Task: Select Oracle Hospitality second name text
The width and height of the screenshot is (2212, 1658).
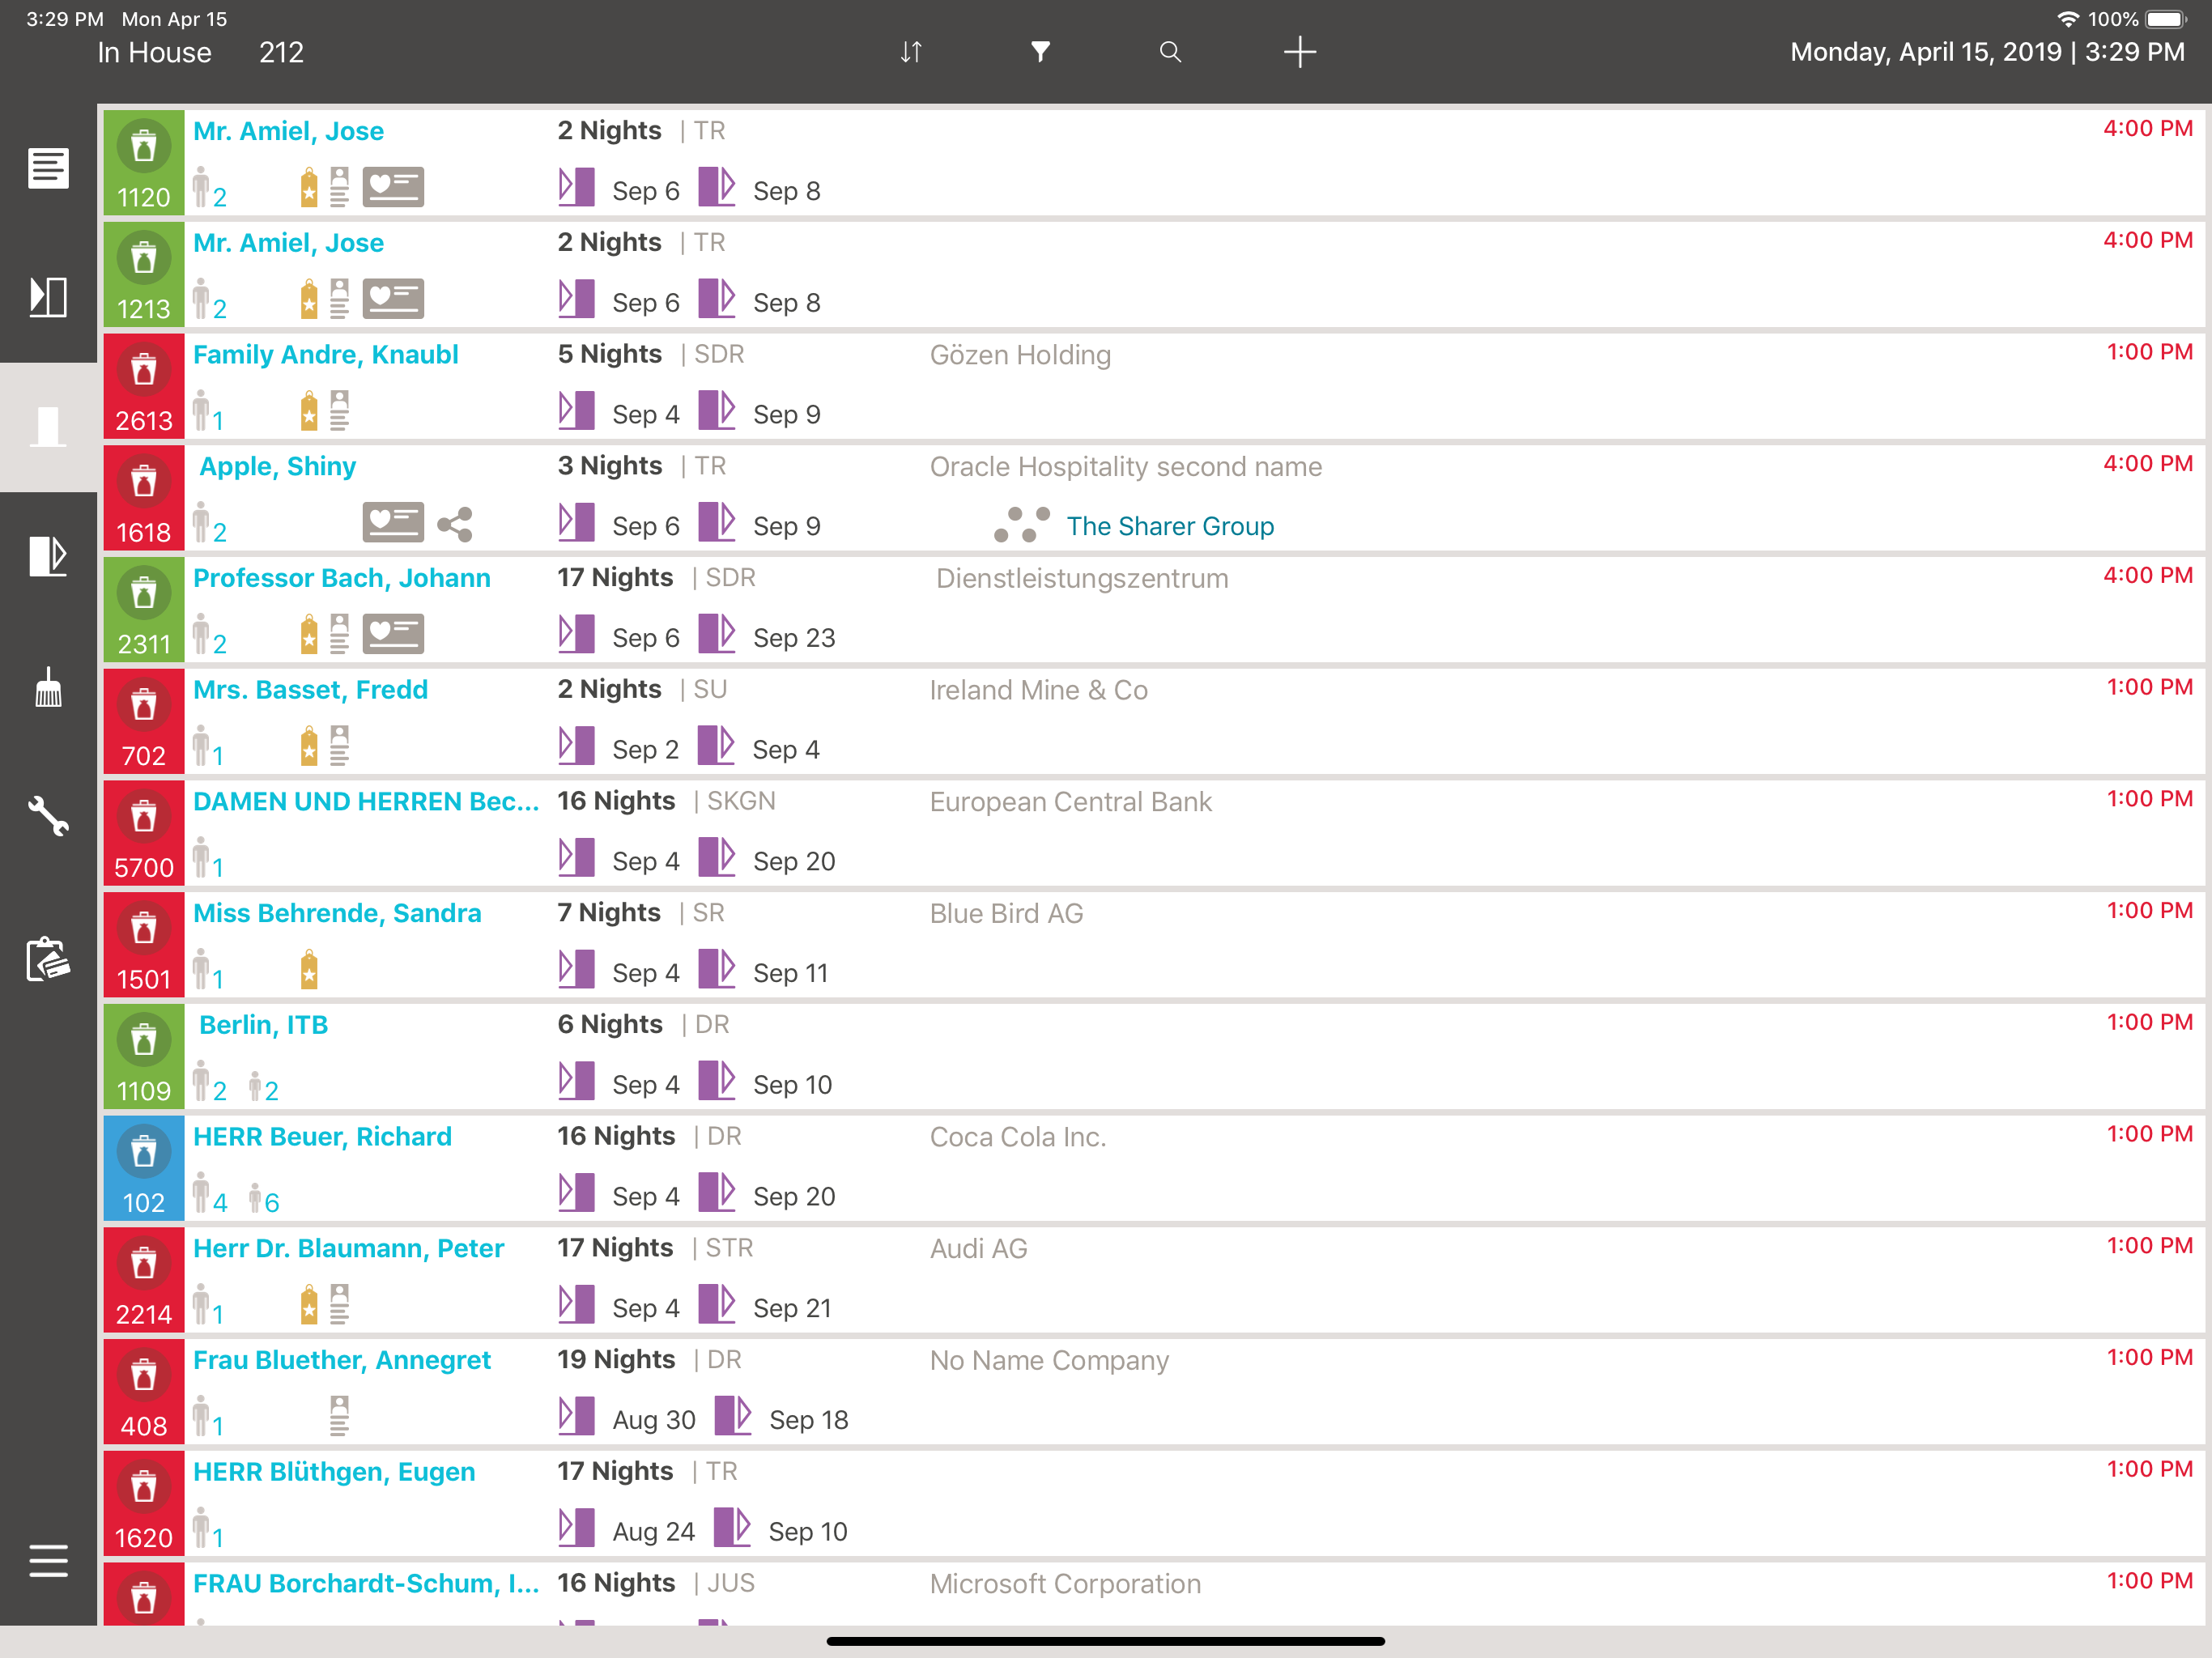Action: pos(1126,467)
